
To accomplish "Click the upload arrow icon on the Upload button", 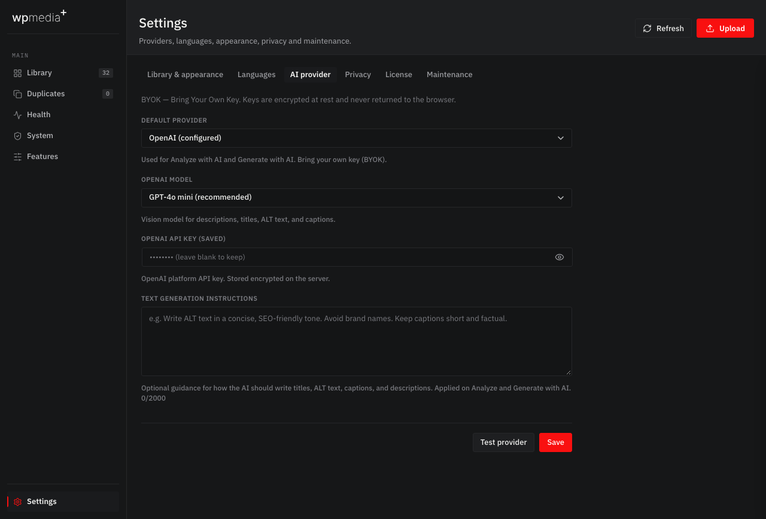I will pos(710,28).
